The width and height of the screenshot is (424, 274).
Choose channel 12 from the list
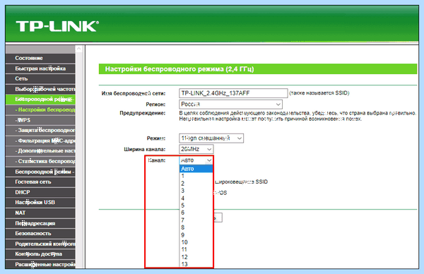coord(196,257)
